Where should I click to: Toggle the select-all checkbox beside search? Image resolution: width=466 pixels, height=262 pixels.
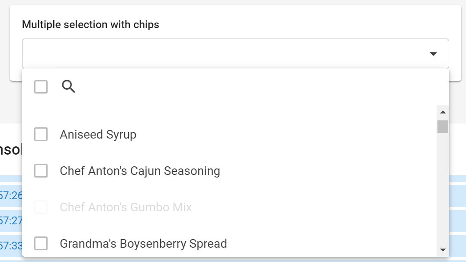[x=41, y=87]
